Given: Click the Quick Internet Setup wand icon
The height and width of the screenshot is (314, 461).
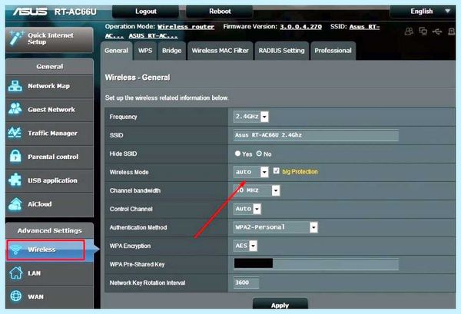Looking at the screenshot, I should pyautogui.click(x=16, y=38).
